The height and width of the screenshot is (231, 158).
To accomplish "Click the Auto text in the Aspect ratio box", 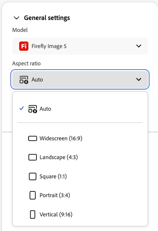I will point(37,80).
